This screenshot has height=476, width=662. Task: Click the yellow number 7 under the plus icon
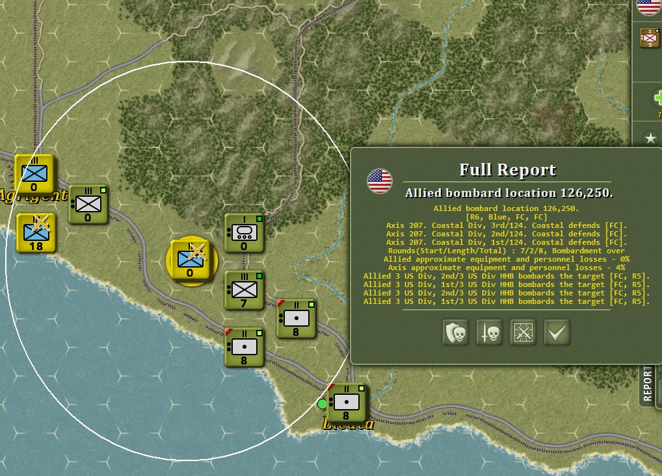point(659,115)
